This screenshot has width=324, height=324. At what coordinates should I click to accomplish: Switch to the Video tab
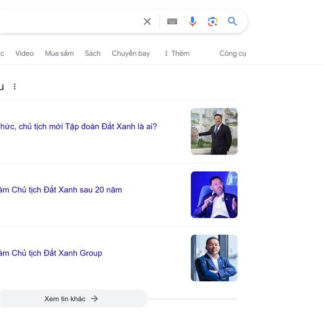[x=24, y=53]
